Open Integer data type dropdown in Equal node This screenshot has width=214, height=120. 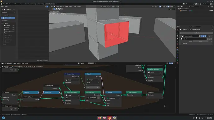tap(93, 80)
